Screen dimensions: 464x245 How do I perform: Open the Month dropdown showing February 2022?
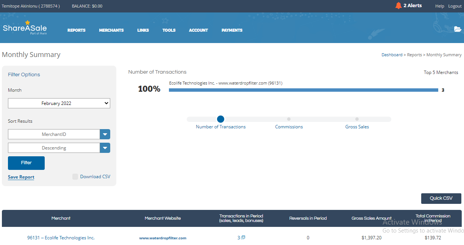pos(59,103)
